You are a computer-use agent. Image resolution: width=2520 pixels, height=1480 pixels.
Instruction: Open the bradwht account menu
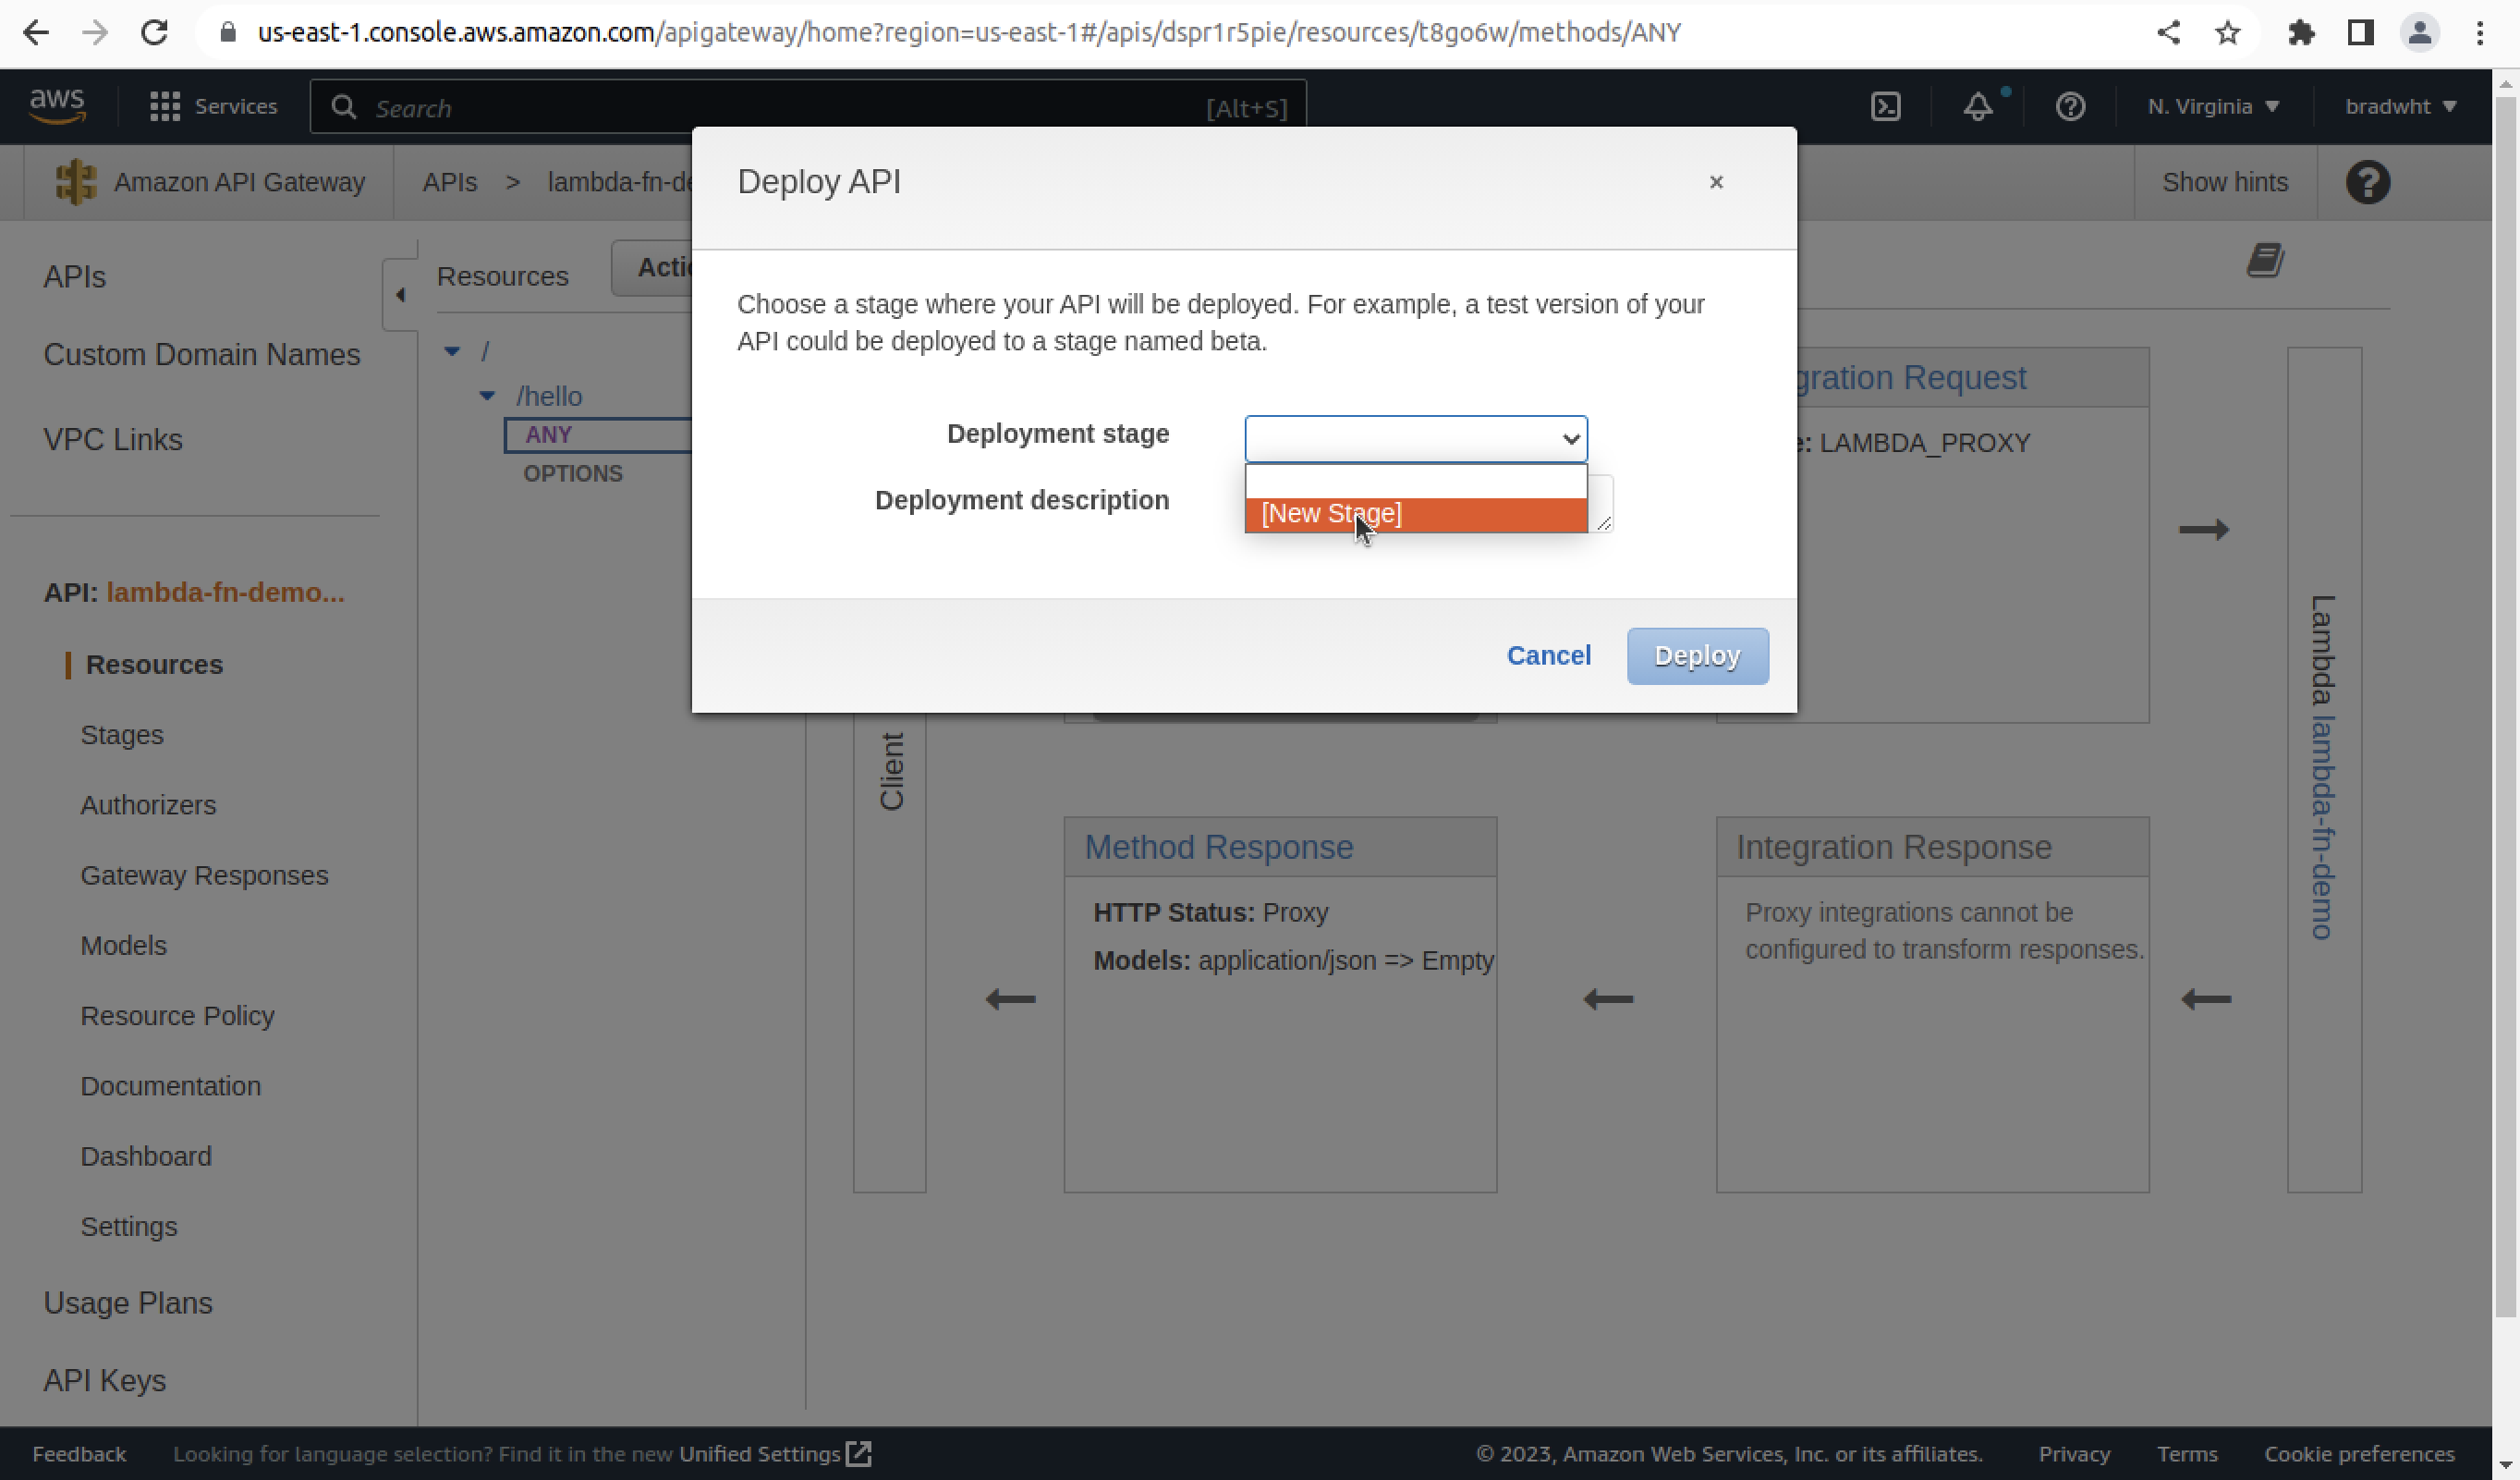point(2400,106)
